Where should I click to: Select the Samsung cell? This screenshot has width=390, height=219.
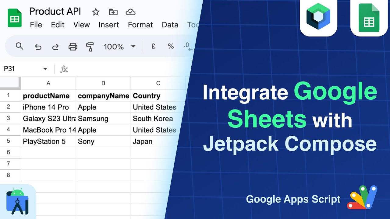pos(103,119)
